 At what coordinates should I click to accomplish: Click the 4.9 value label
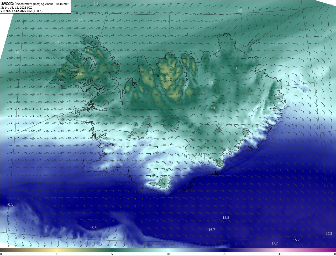(272, 90)
